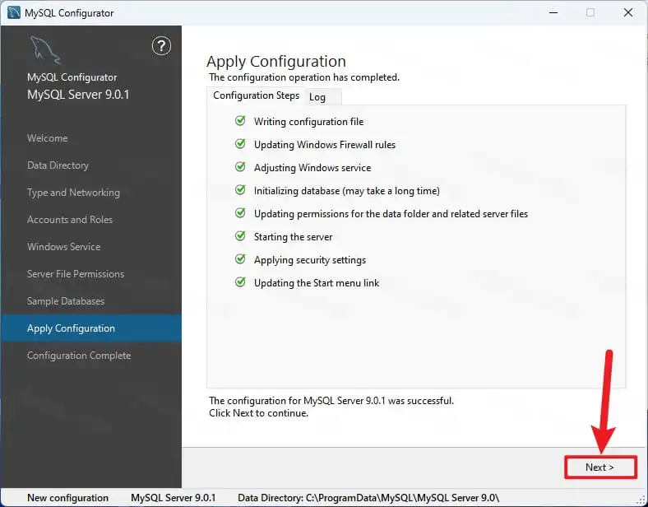Click the checkmark beside Initializing database

point(240,190)
